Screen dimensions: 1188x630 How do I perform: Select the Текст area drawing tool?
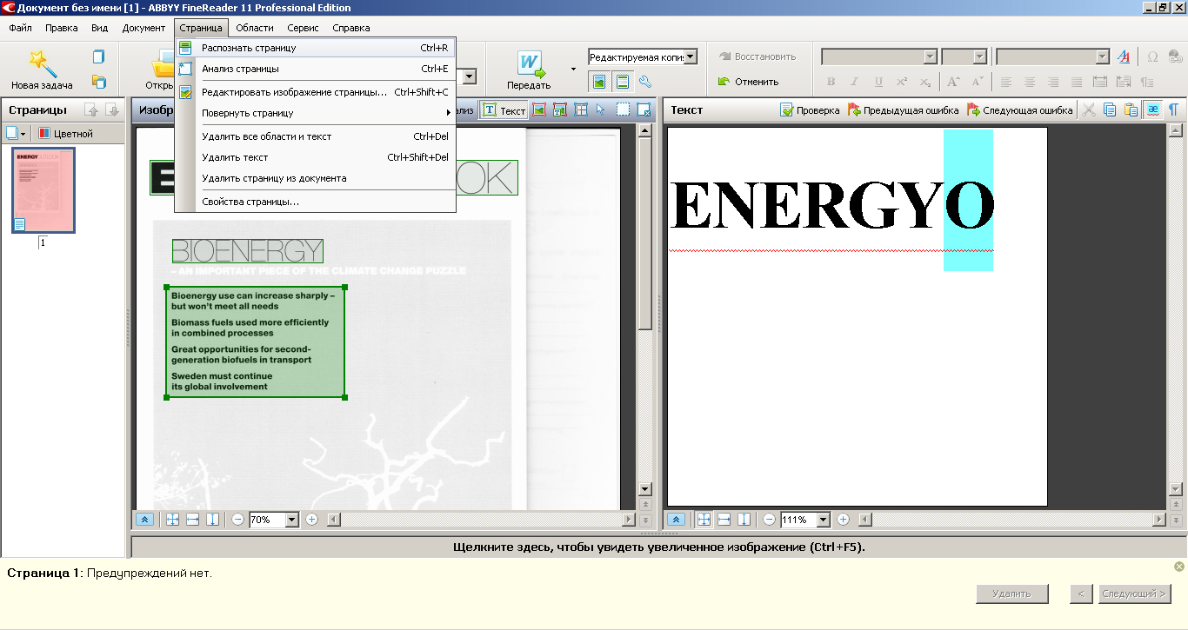pyautogui.click(x=504, y=110)
